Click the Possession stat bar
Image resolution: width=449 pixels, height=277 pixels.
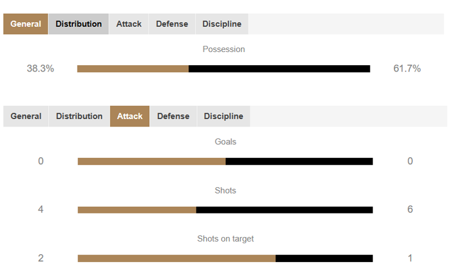[x=224, y=69]
